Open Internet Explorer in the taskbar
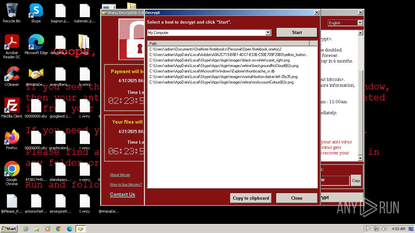Screen dimensions: 415x233 26,229
